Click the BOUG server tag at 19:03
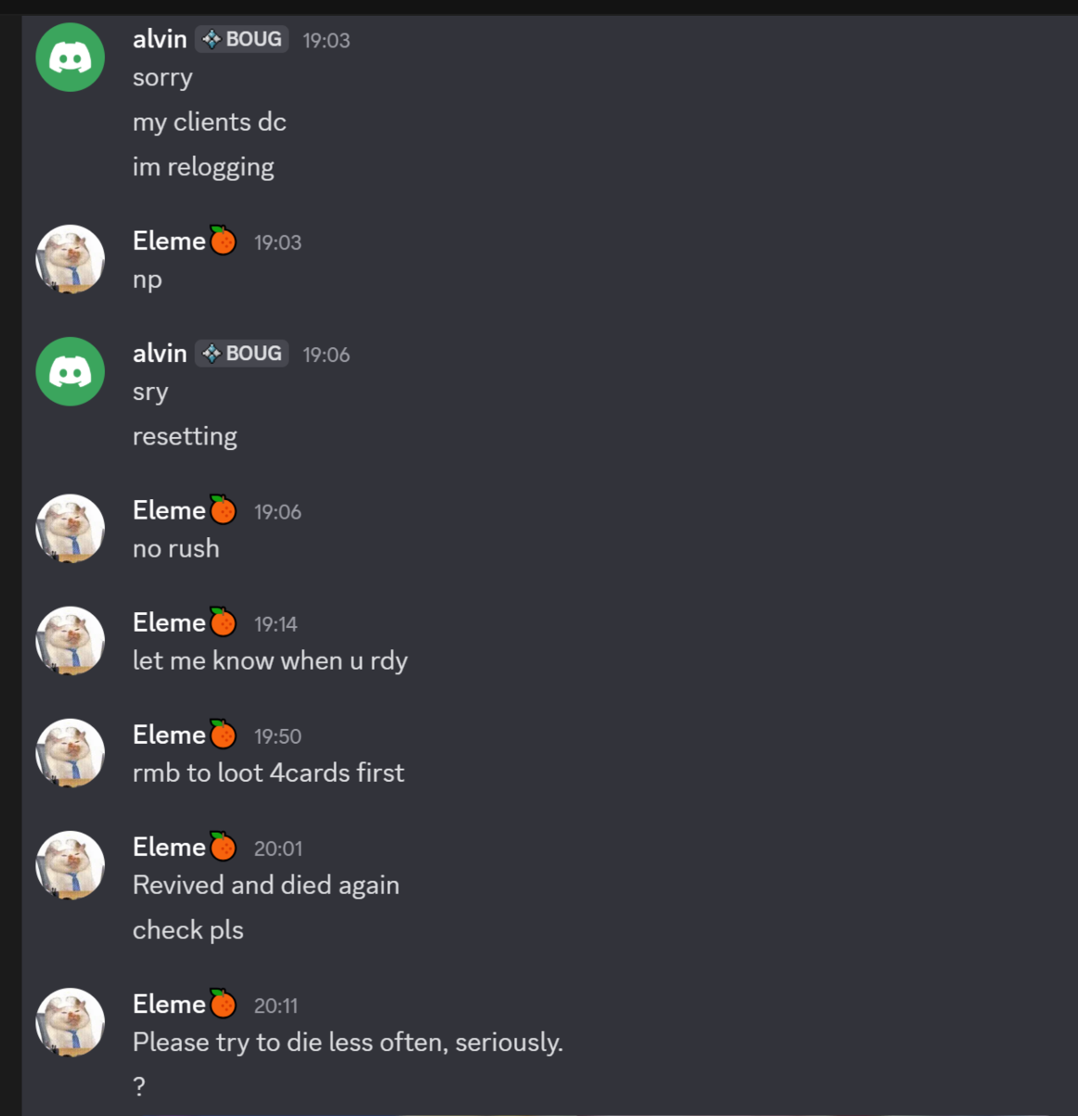 [242, 39]
